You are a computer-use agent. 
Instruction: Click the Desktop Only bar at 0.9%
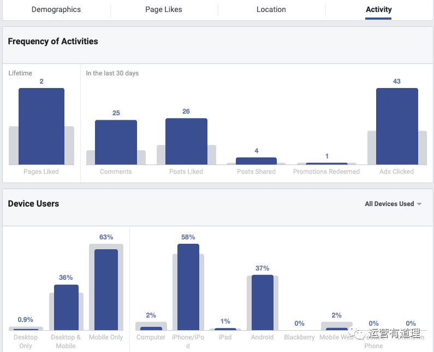click(x=26, y=328)
